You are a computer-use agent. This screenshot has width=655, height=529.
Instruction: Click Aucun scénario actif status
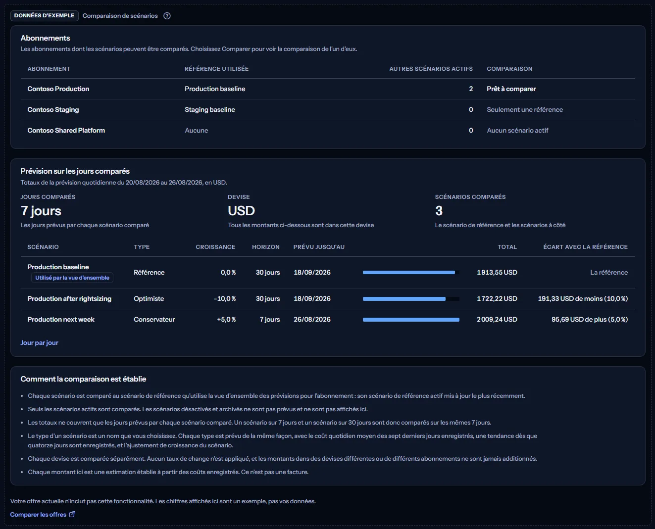click(517, 131)
